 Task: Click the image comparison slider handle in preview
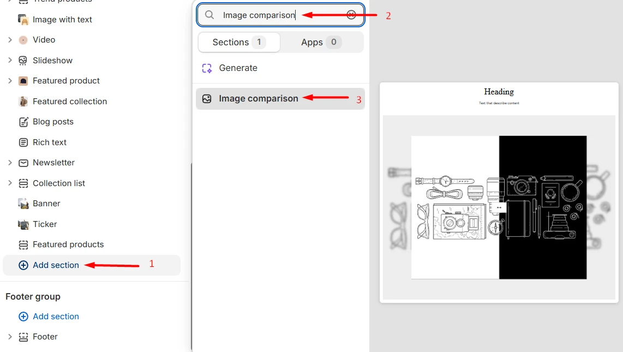(499, 207)
